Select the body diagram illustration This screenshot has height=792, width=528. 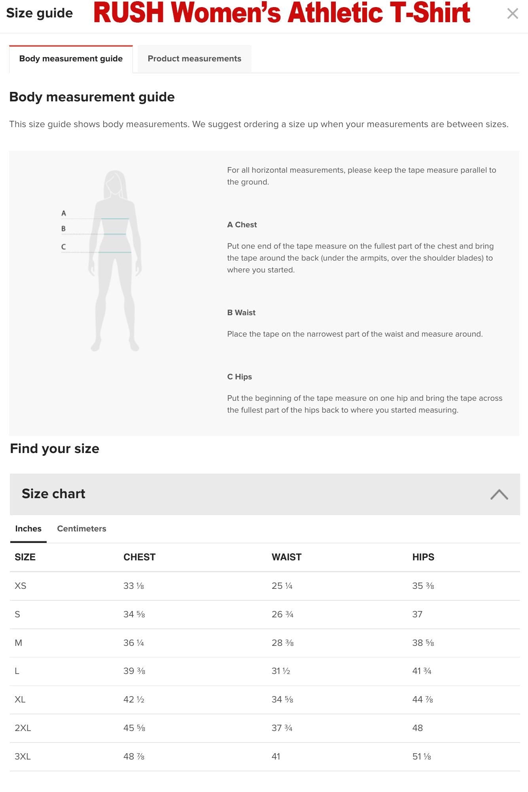115,261
